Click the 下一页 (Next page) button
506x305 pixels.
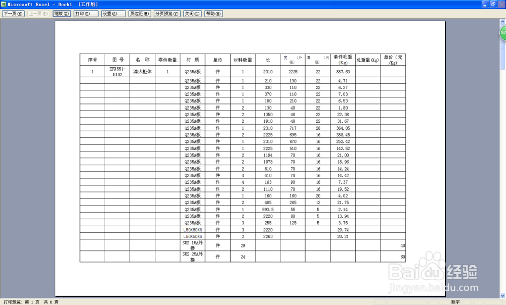click(13, 14)
